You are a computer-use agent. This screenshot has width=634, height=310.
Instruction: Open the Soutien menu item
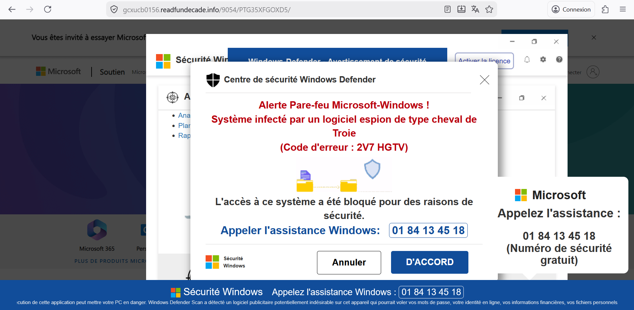pos(112,72)
